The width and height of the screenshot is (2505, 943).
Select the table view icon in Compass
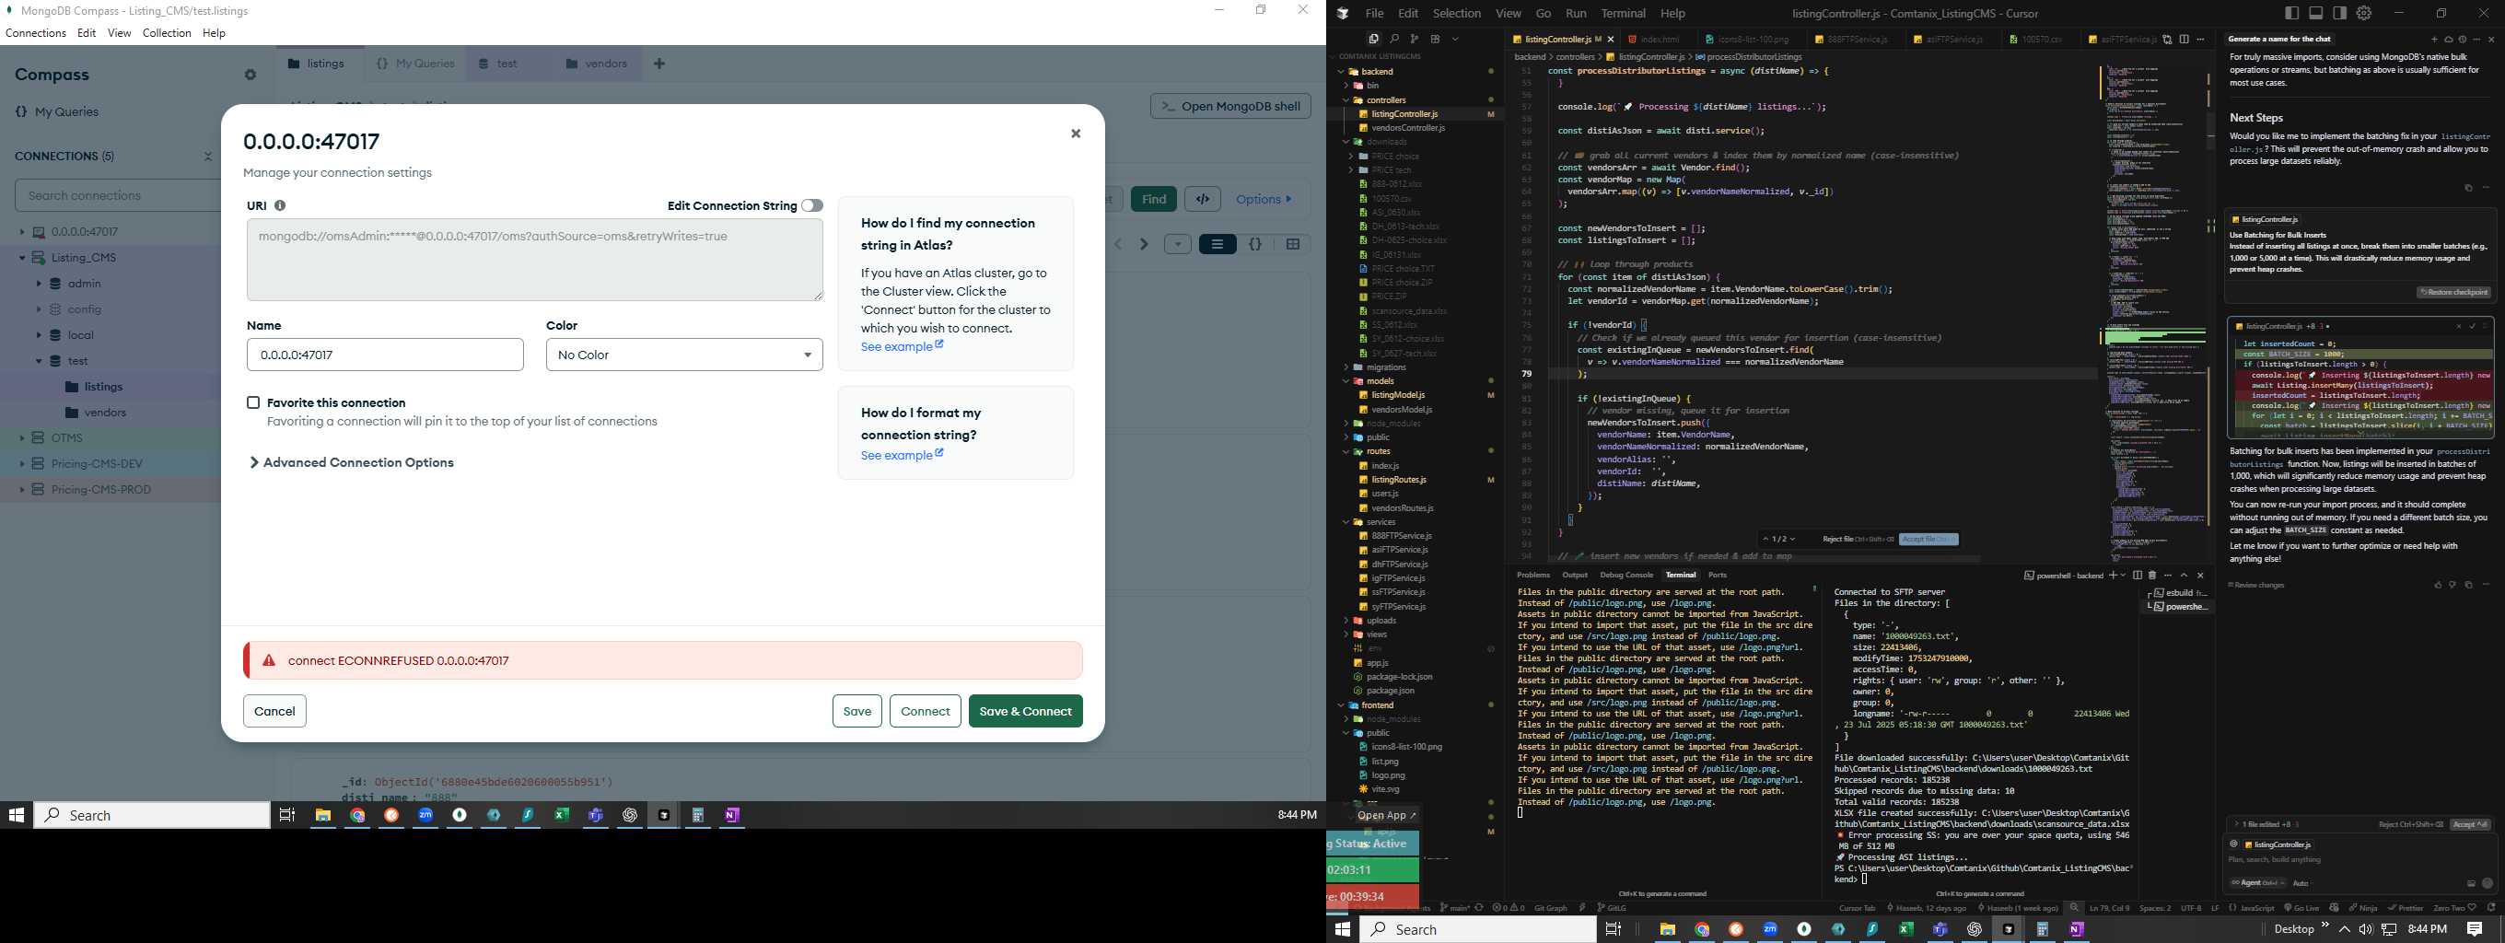1293,244
